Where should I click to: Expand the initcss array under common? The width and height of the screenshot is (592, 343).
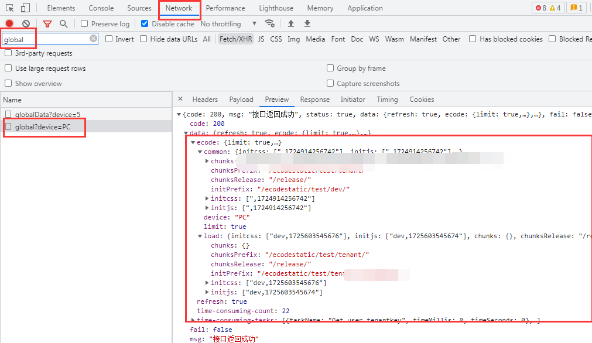(x=207, y=198)
